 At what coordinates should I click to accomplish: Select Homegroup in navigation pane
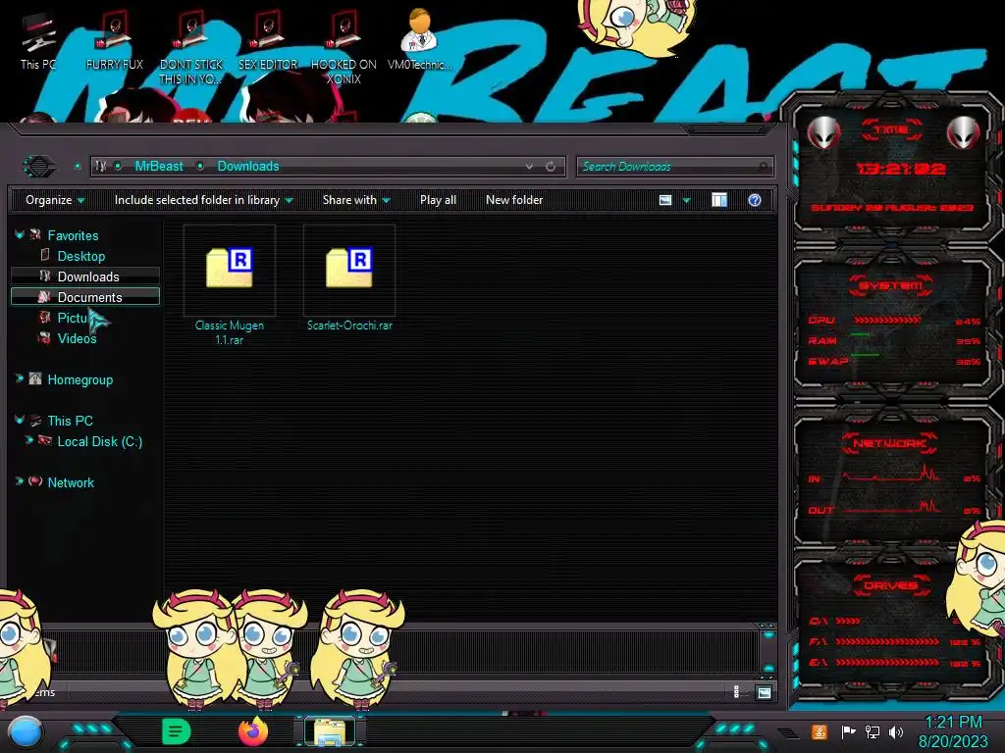[x=80, y=379]
